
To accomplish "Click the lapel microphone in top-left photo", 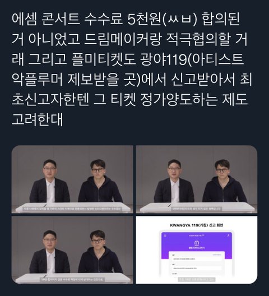I will pyautogui.click(x=54, y=187).
